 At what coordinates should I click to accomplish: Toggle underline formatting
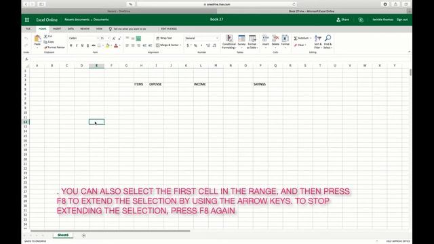click(x=82, y=45)
